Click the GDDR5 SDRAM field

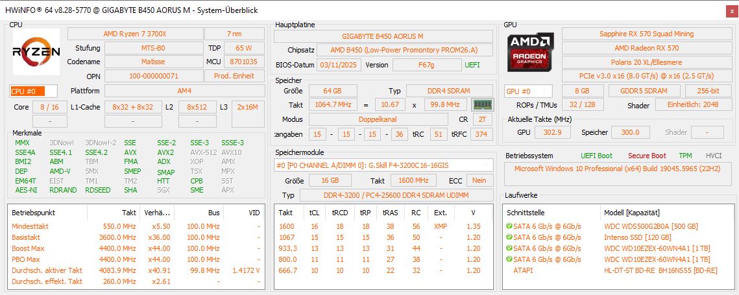tap(644, 91)
